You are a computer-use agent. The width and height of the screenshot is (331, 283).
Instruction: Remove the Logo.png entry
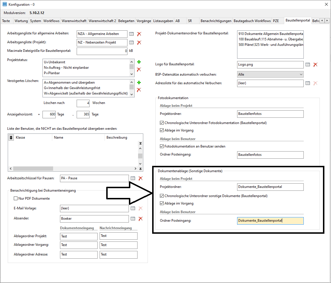[x=315, y=65]
